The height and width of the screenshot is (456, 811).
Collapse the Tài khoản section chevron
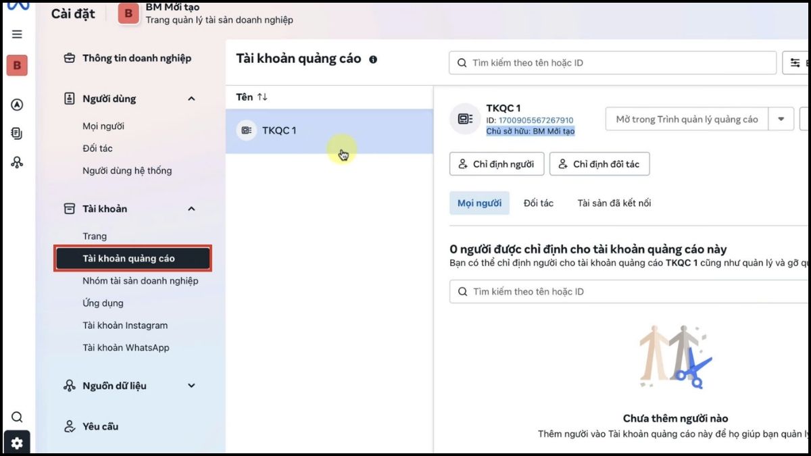click(x=191, y=209)
